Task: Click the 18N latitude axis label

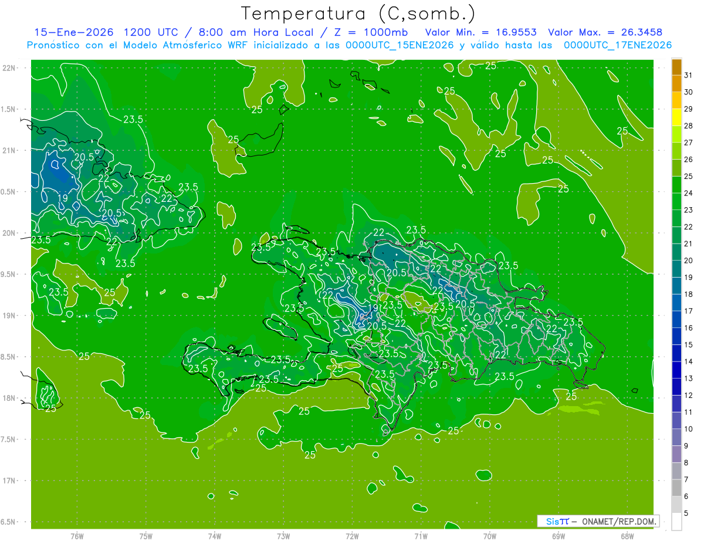Action: tap(9, 398)
